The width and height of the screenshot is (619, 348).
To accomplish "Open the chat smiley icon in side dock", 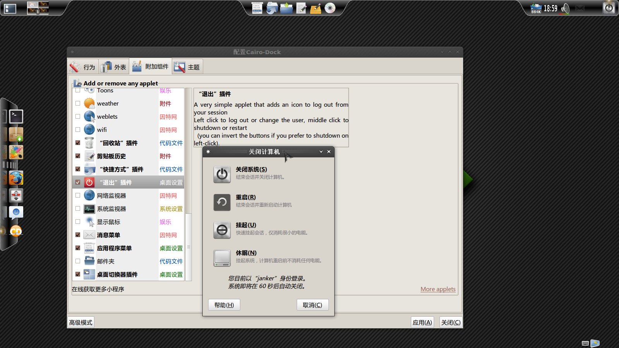I will pos(16,213).
